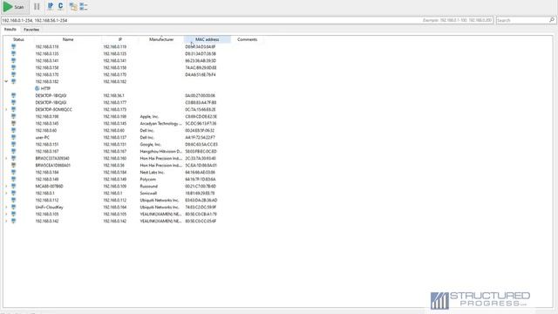Switch to the Favorites tab

[31, 30]
